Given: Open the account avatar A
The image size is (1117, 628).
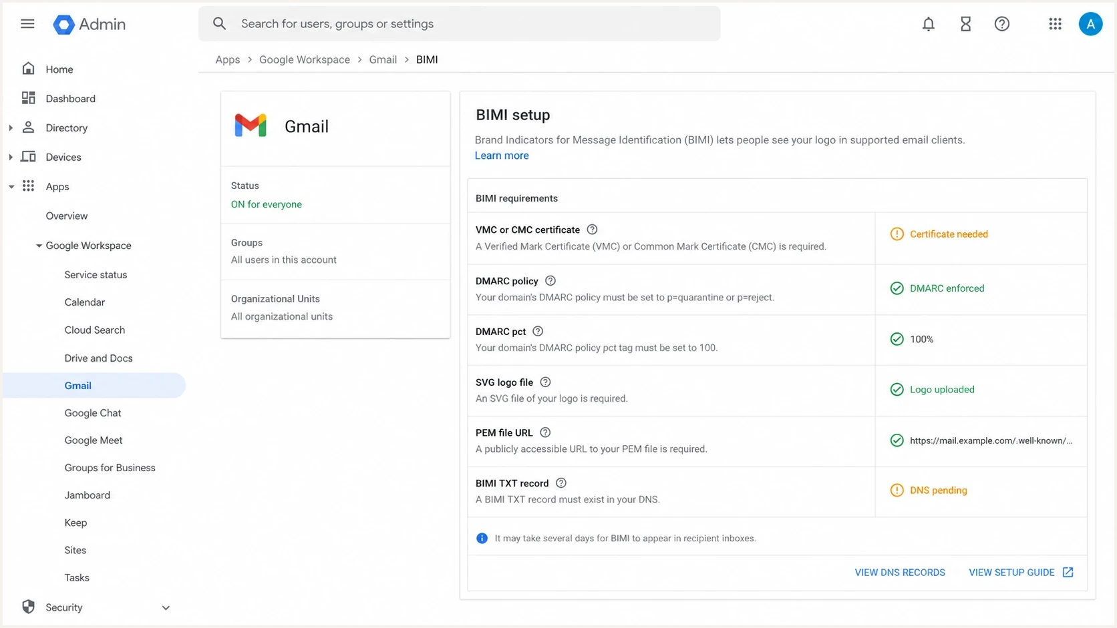Looking at the screenshot, I should (x=1091, y=24).
